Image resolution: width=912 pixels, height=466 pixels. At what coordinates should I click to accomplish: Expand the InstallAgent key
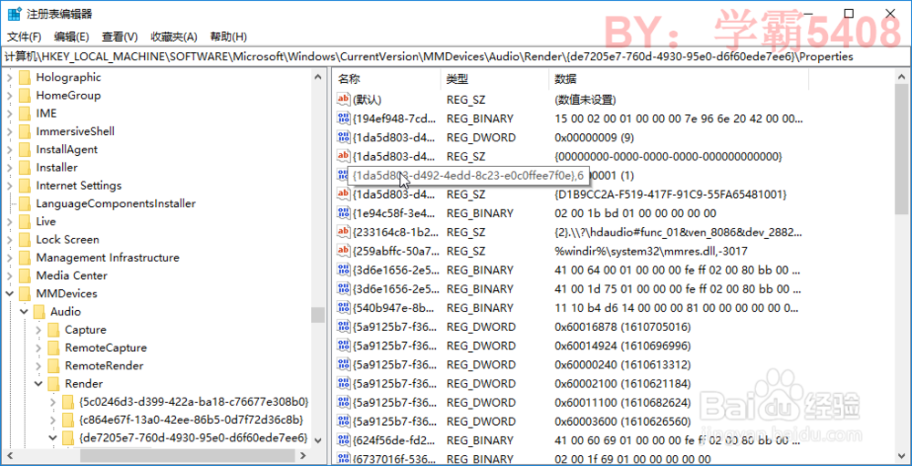point(10,150)
